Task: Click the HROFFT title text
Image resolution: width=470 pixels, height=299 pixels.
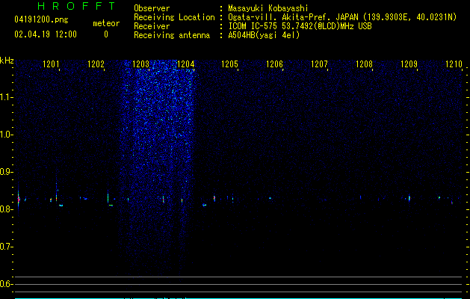Action: point(76,6)
